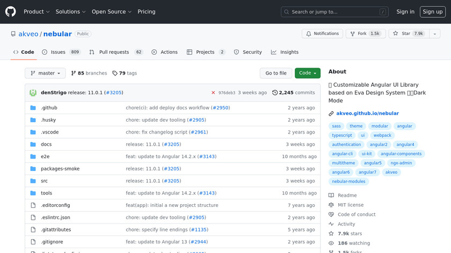Screen dimensions: 451x253
Task: Click the denStrigo avatar thumbnail
Action: point(33,93)
